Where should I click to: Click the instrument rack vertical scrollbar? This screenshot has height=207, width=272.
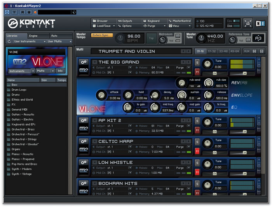tap(263, 115)
